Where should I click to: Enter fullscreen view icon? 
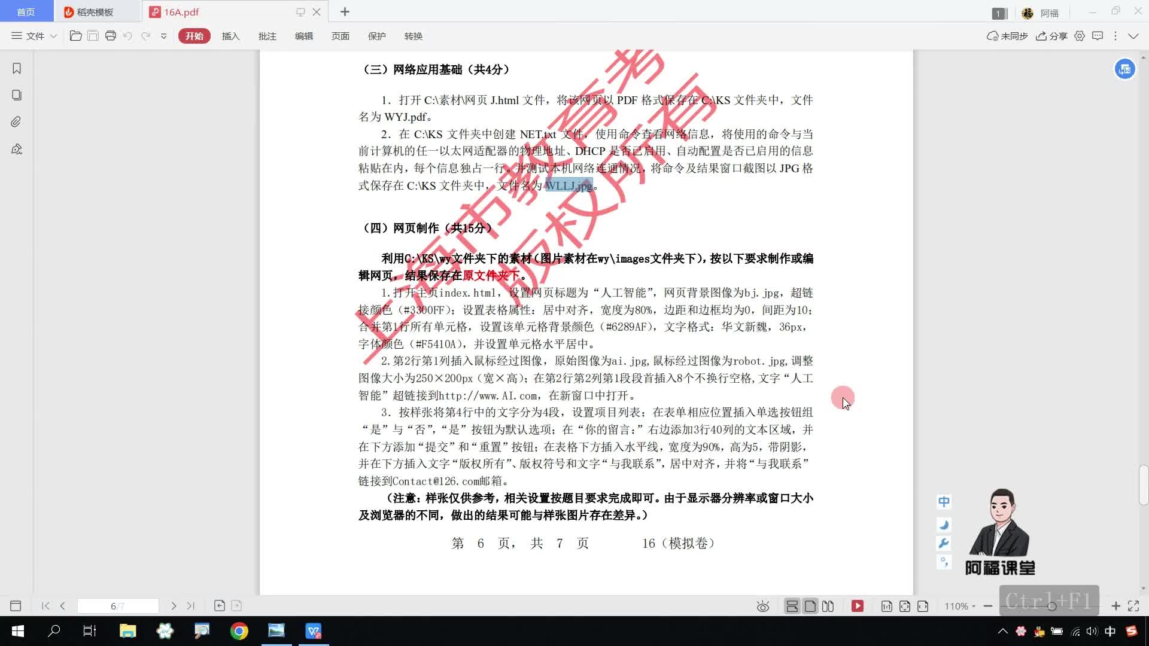click(1133, 606)
